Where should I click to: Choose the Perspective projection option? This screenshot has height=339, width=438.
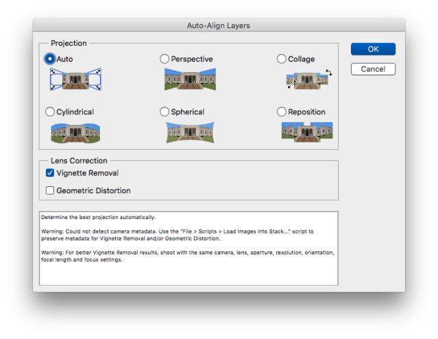coord(165,59)
